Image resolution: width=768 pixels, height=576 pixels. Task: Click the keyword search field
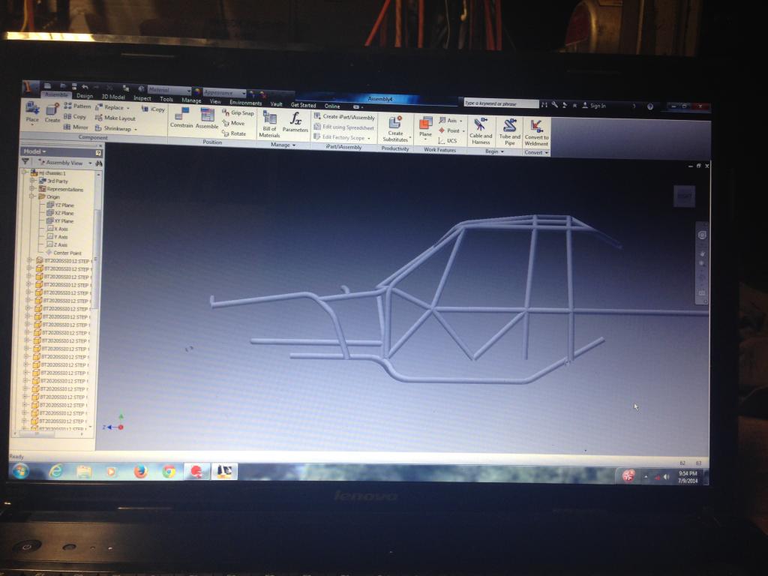(501, 103)
